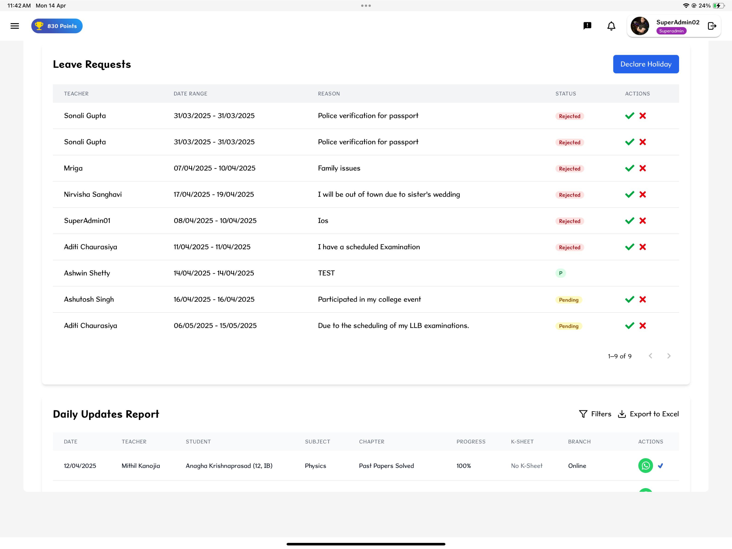This screenshot has height=549, width=732.
Task: Open the hamburger navigation menu
Action: 15,26
